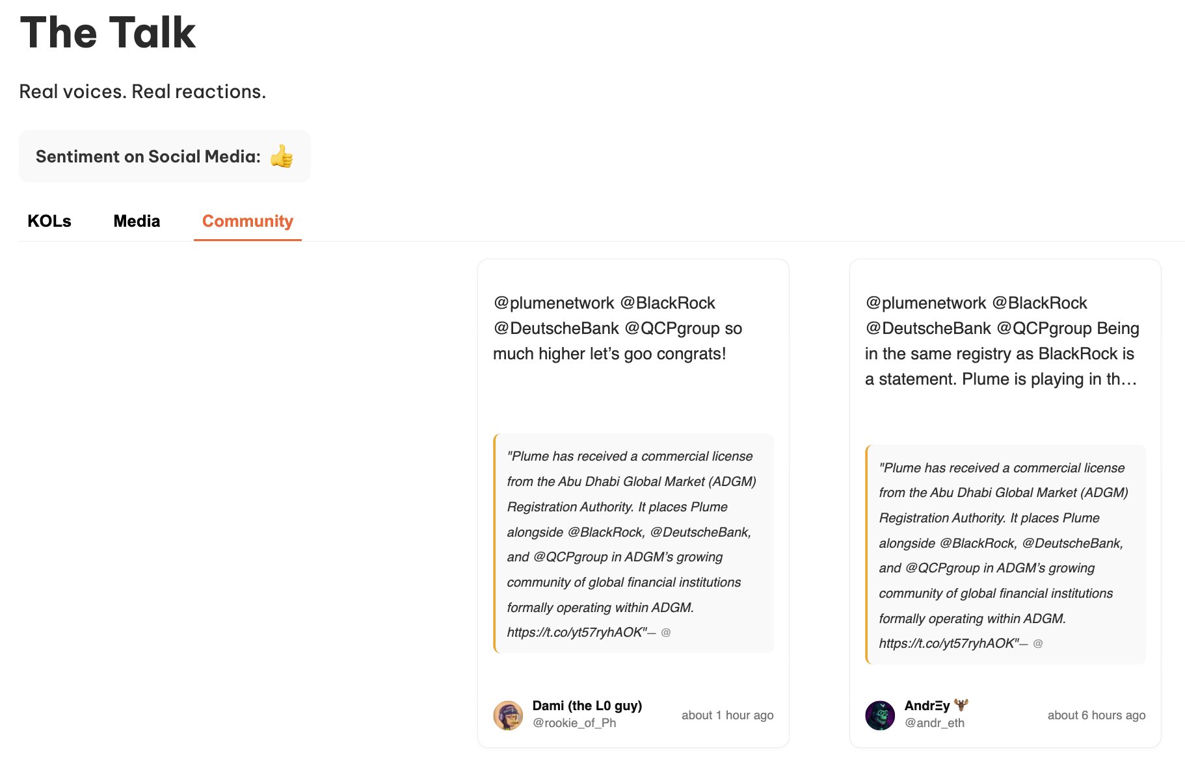Select the Community tab
This screenshot has height=768, width=1185.
(247, 221)
